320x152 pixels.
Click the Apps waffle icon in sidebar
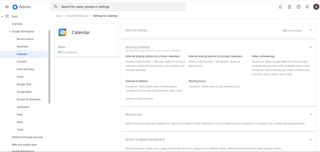coord(7,16)
